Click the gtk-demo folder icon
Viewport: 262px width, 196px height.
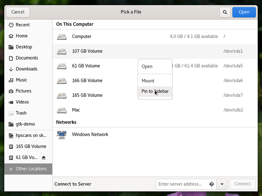[x=11, y=124]
